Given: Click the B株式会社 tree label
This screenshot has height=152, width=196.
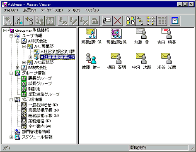Looking at the screenshot, I should pos(37,68).
